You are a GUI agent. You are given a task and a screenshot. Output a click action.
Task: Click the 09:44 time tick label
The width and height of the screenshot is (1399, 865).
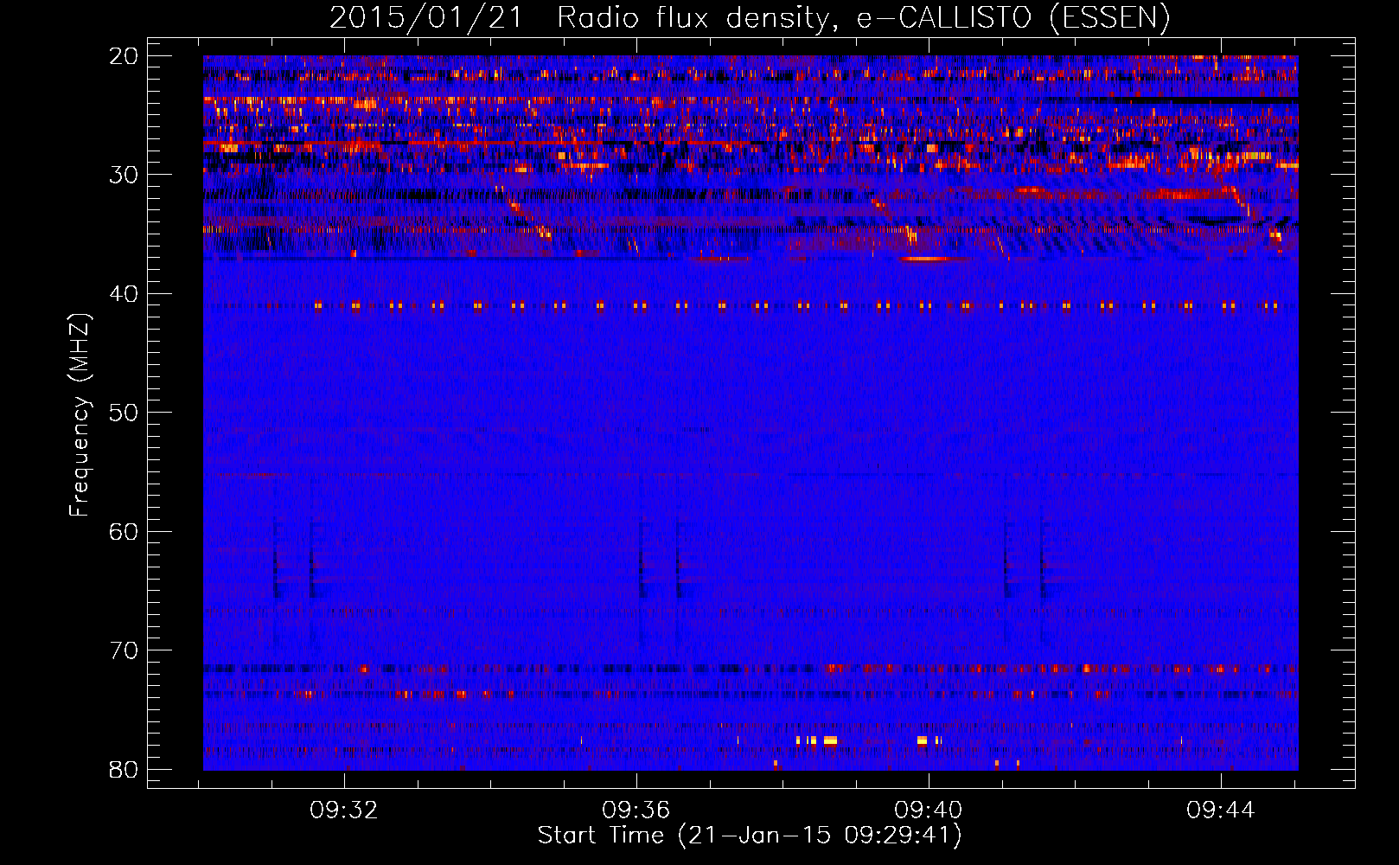[1221, 811]
